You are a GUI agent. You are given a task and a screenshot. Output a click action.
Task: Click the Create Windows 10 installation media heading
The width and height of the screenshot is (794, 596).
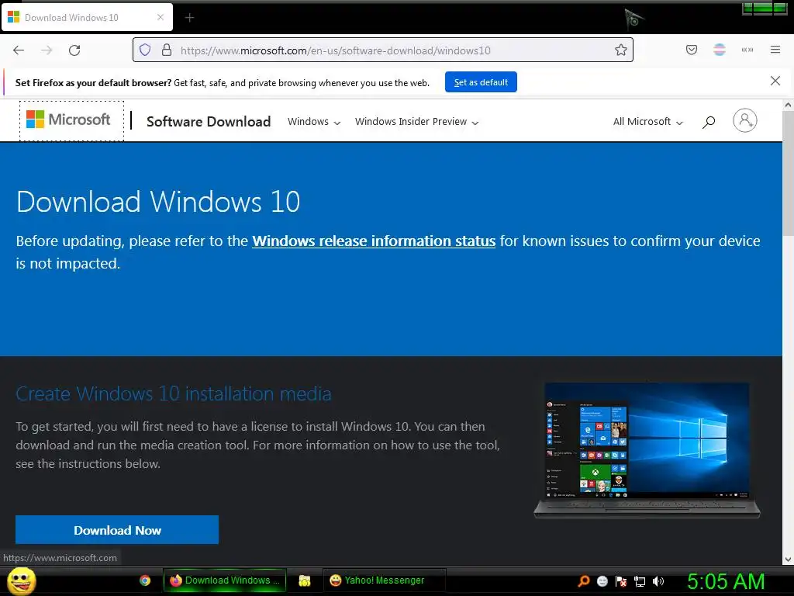click(x=174, y=393)
